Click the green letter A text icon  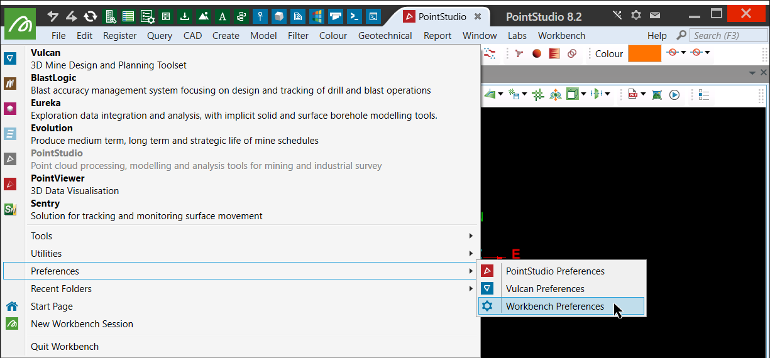222,16
